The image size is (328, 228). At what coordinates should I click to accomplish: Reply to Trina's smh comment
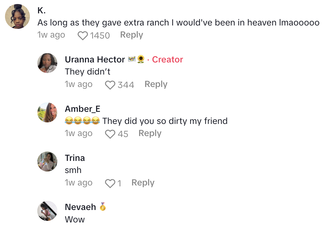143,183
